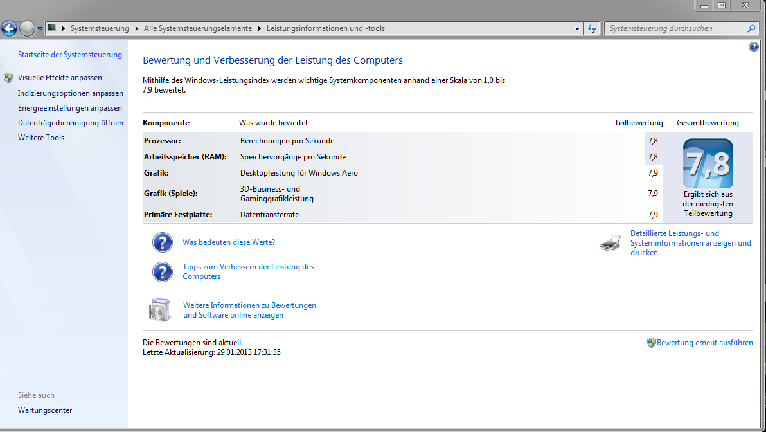Screen dimensions: 766x432
Task: Click the Primäre Festplatte subscore 7,9
Action: [653, 215]
